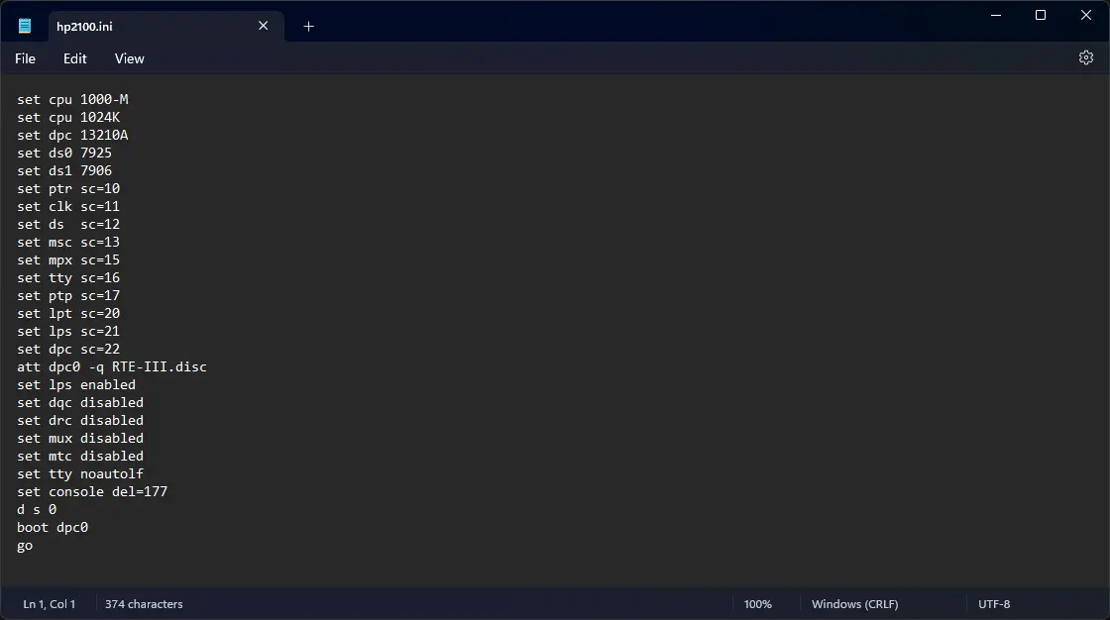
Task: Open the File menu
Action: click(x=25, y=58)
